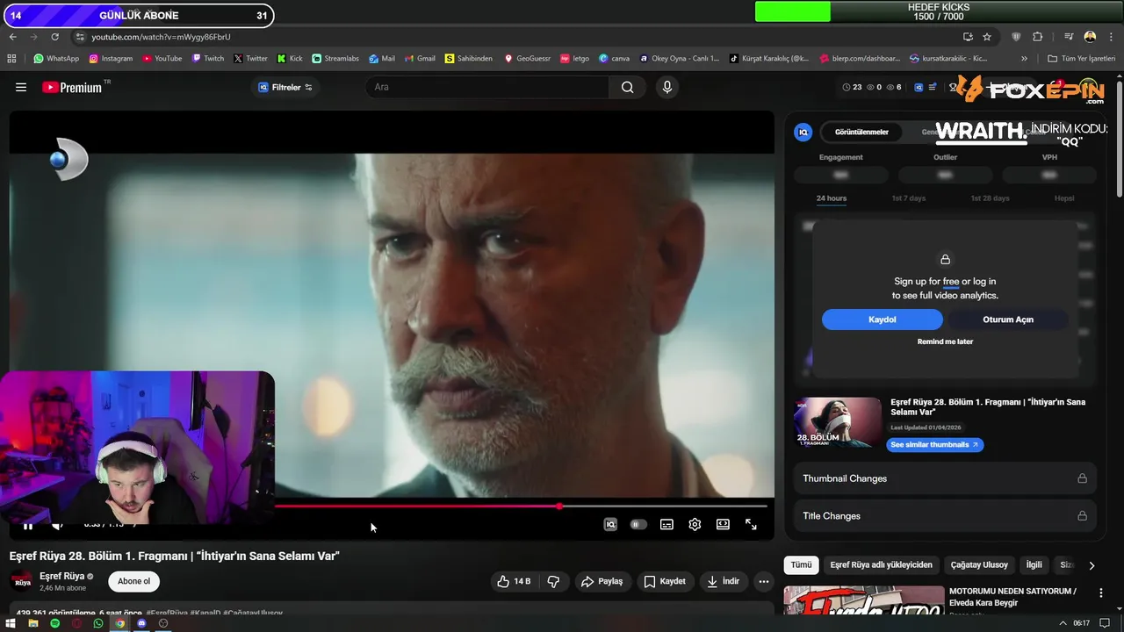Screen dimensions: 1124x632
Task: Select the Hepsi time range tab
Action: (x=1064, y=198)
